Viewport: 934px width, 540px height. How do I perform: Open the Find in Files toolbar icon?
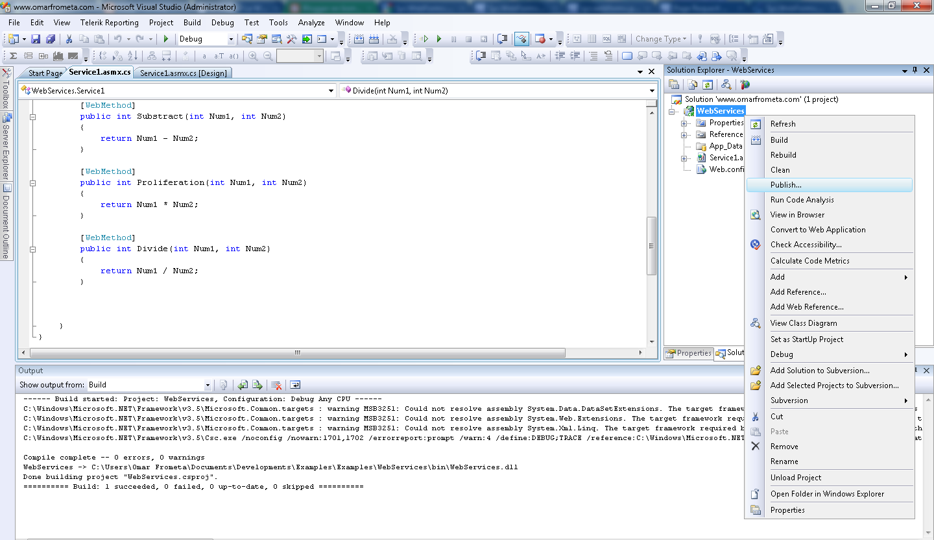coord(247,39)
